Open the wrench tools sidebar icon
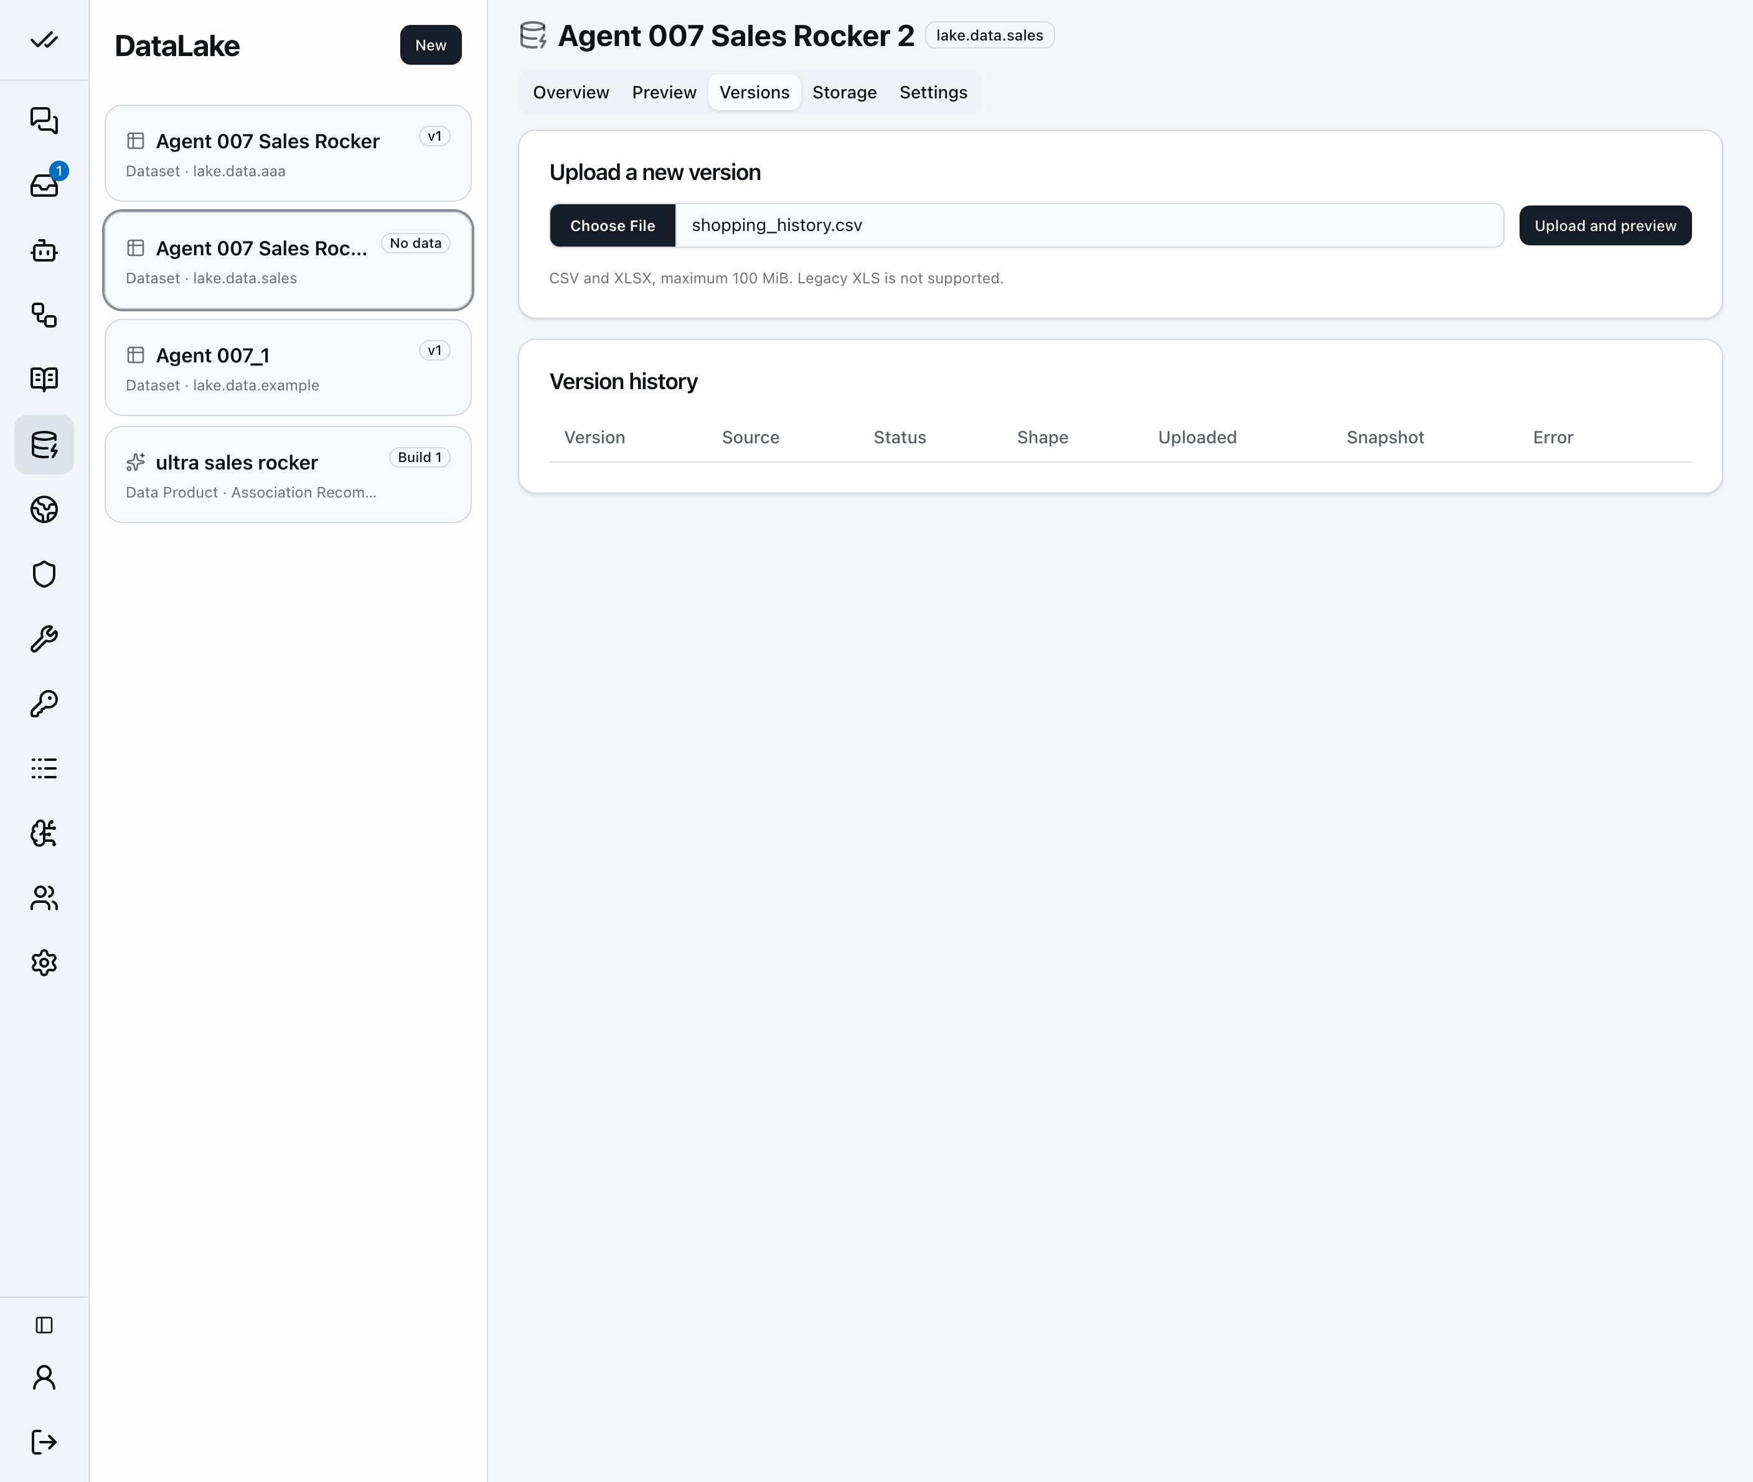The image size is (1753, 1482). [44, 638]
